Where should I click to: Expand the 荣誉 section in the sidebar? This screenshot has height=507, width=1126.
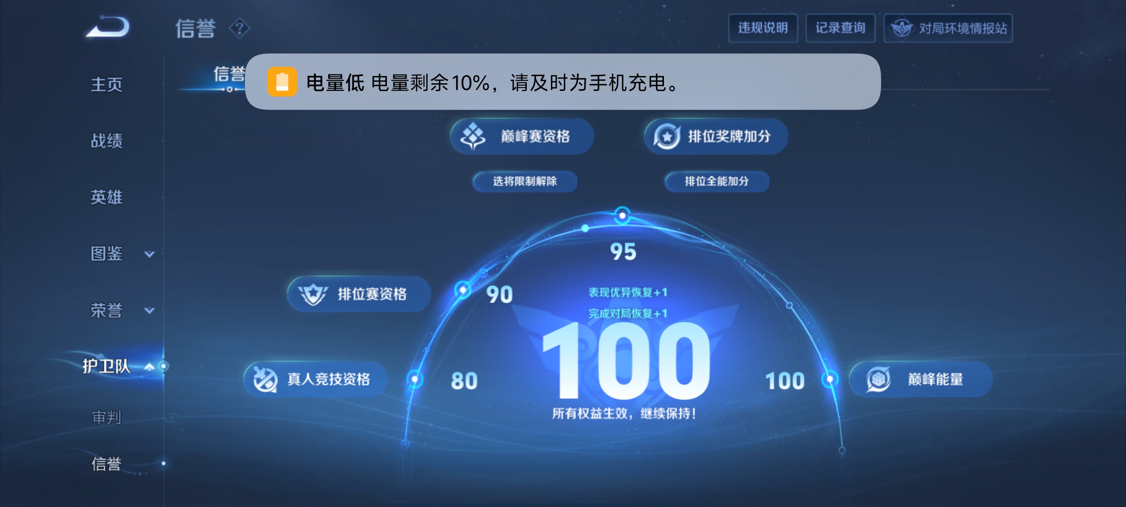149,309
